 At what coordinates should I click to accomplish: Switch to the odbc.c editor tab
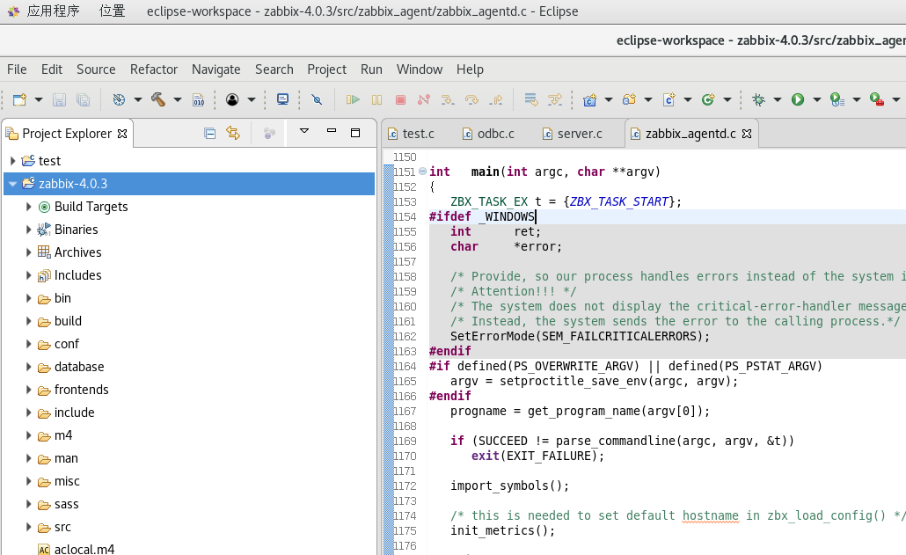coord(488,134)
